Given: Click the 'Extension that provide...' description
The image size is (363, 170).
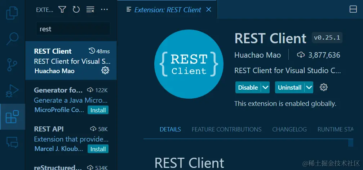Looking at the screenshot, I should tap(71, 139).
